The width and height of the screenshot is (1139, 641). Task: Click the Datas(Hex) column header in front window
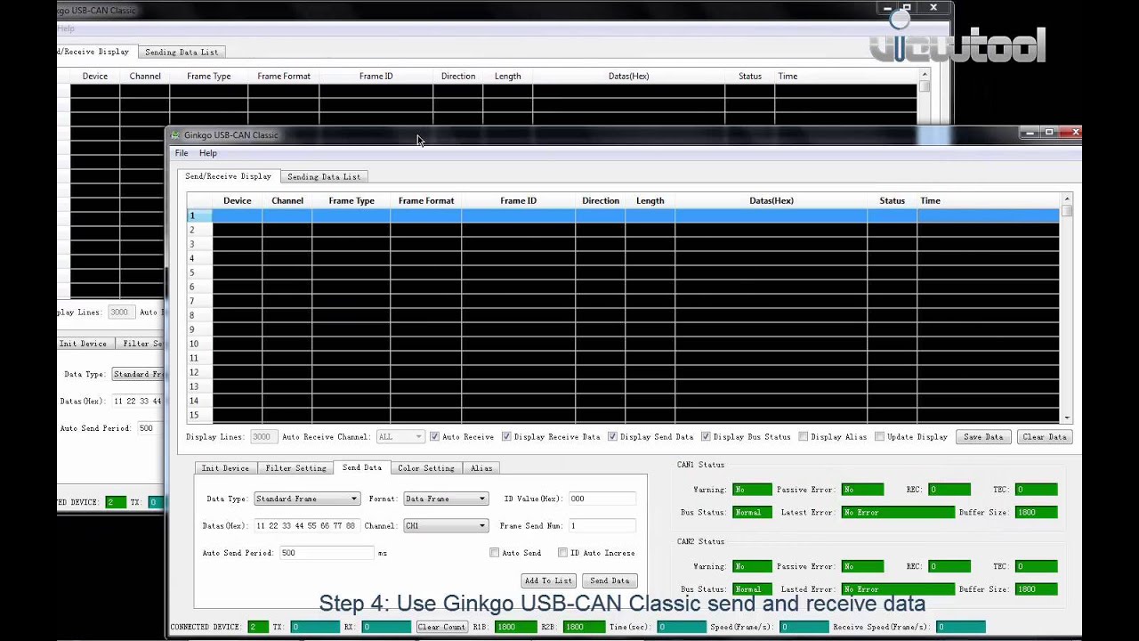point(771,201)
